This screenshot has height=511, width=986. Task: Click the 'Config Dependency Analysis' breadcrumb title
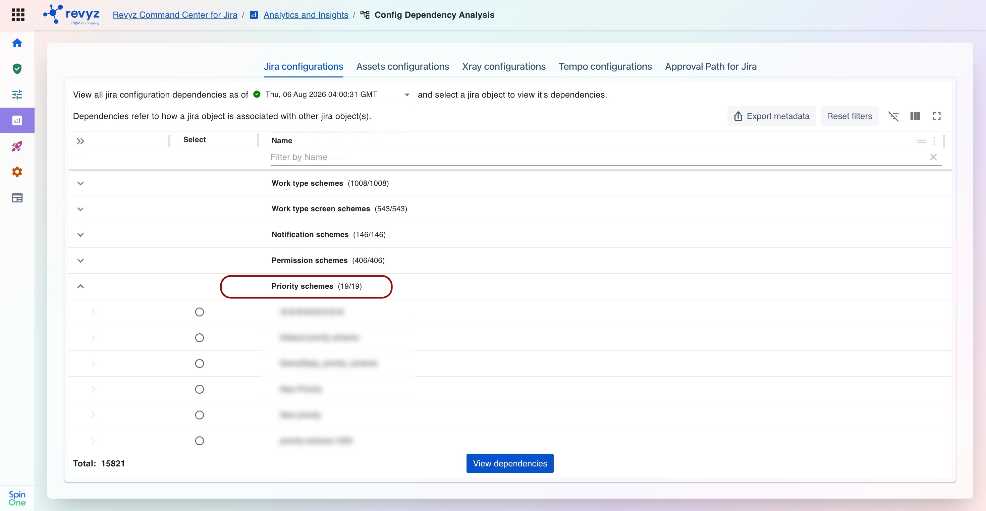434,15
